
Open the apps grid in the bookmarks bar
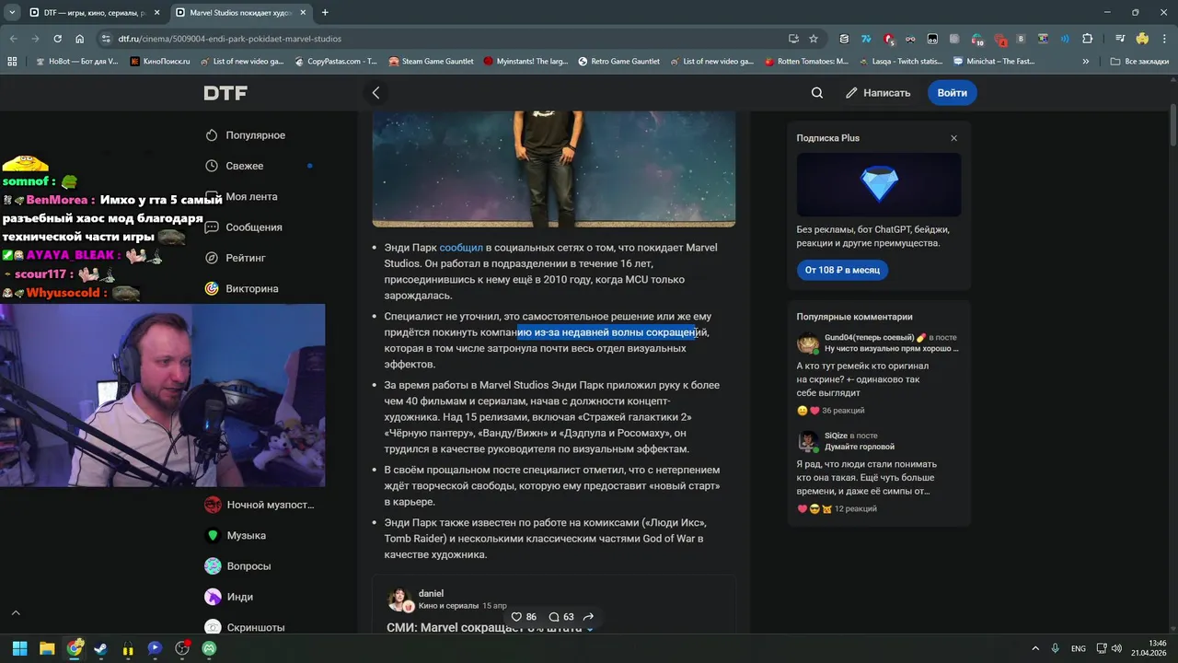(x=12, y=62)
